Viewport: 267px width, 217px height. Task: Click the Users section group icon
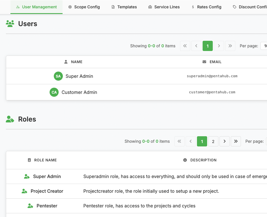point(10,24)
